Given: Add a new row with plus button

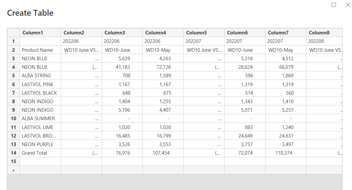Looking at the screenshot, I should (x=13, y=170).
